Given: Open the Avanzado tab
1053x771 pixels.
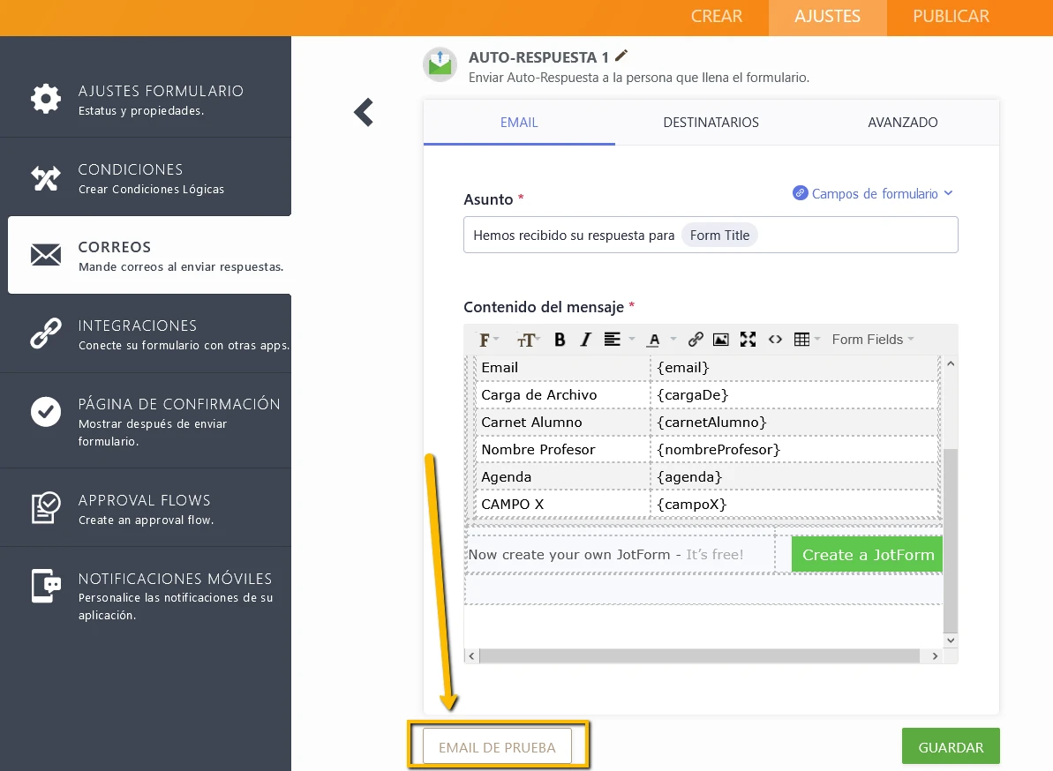Looking at the screenshot, I should (902, 123).
